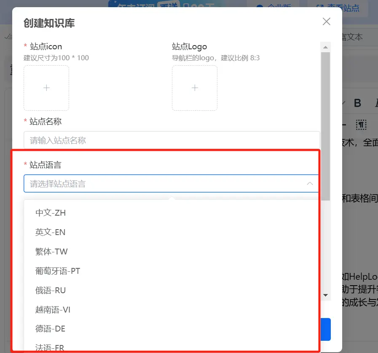Click plus icon to upload 站点Logo
Screen dimensions: 378x353
pos(195,88)
